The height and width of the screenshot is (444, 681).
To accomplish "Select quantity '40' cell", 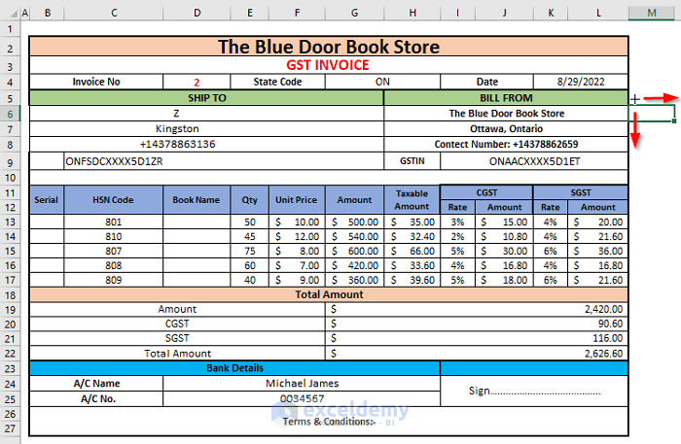I will pyautogui.click(x=250, y=280).
